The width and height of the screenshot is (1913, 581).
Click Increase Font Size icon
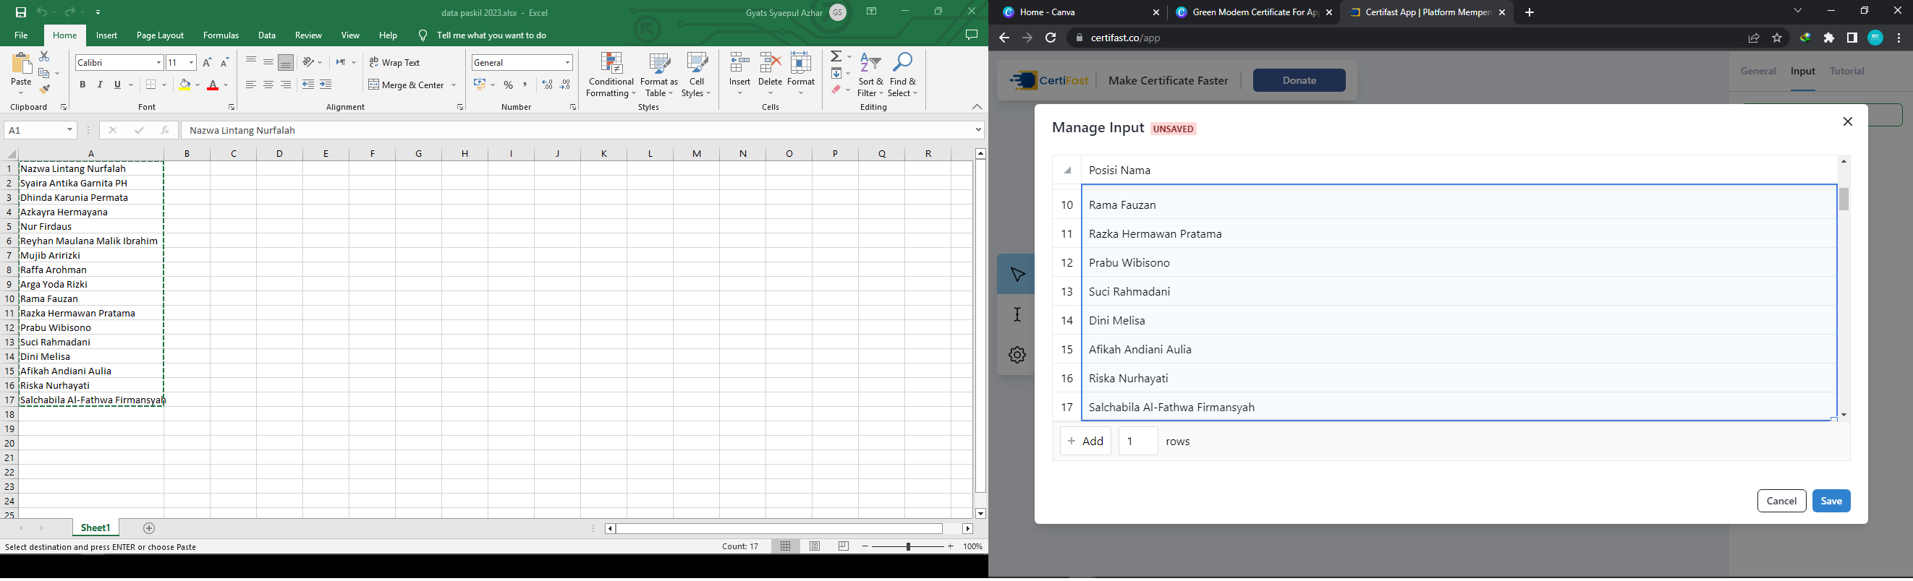click(x=207, y=63)
